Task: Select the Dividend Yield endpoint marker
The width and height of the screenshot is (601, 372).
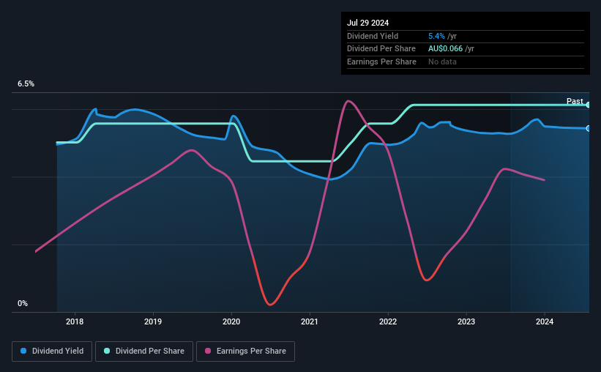Action: [x=589, y=128]
